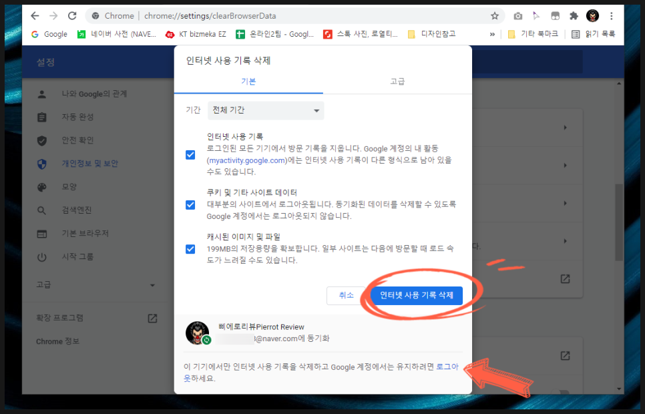Open the Chrome profile avatar
Image resolution: width=645 pixels, height=414 pixels.
click(592, 16)
